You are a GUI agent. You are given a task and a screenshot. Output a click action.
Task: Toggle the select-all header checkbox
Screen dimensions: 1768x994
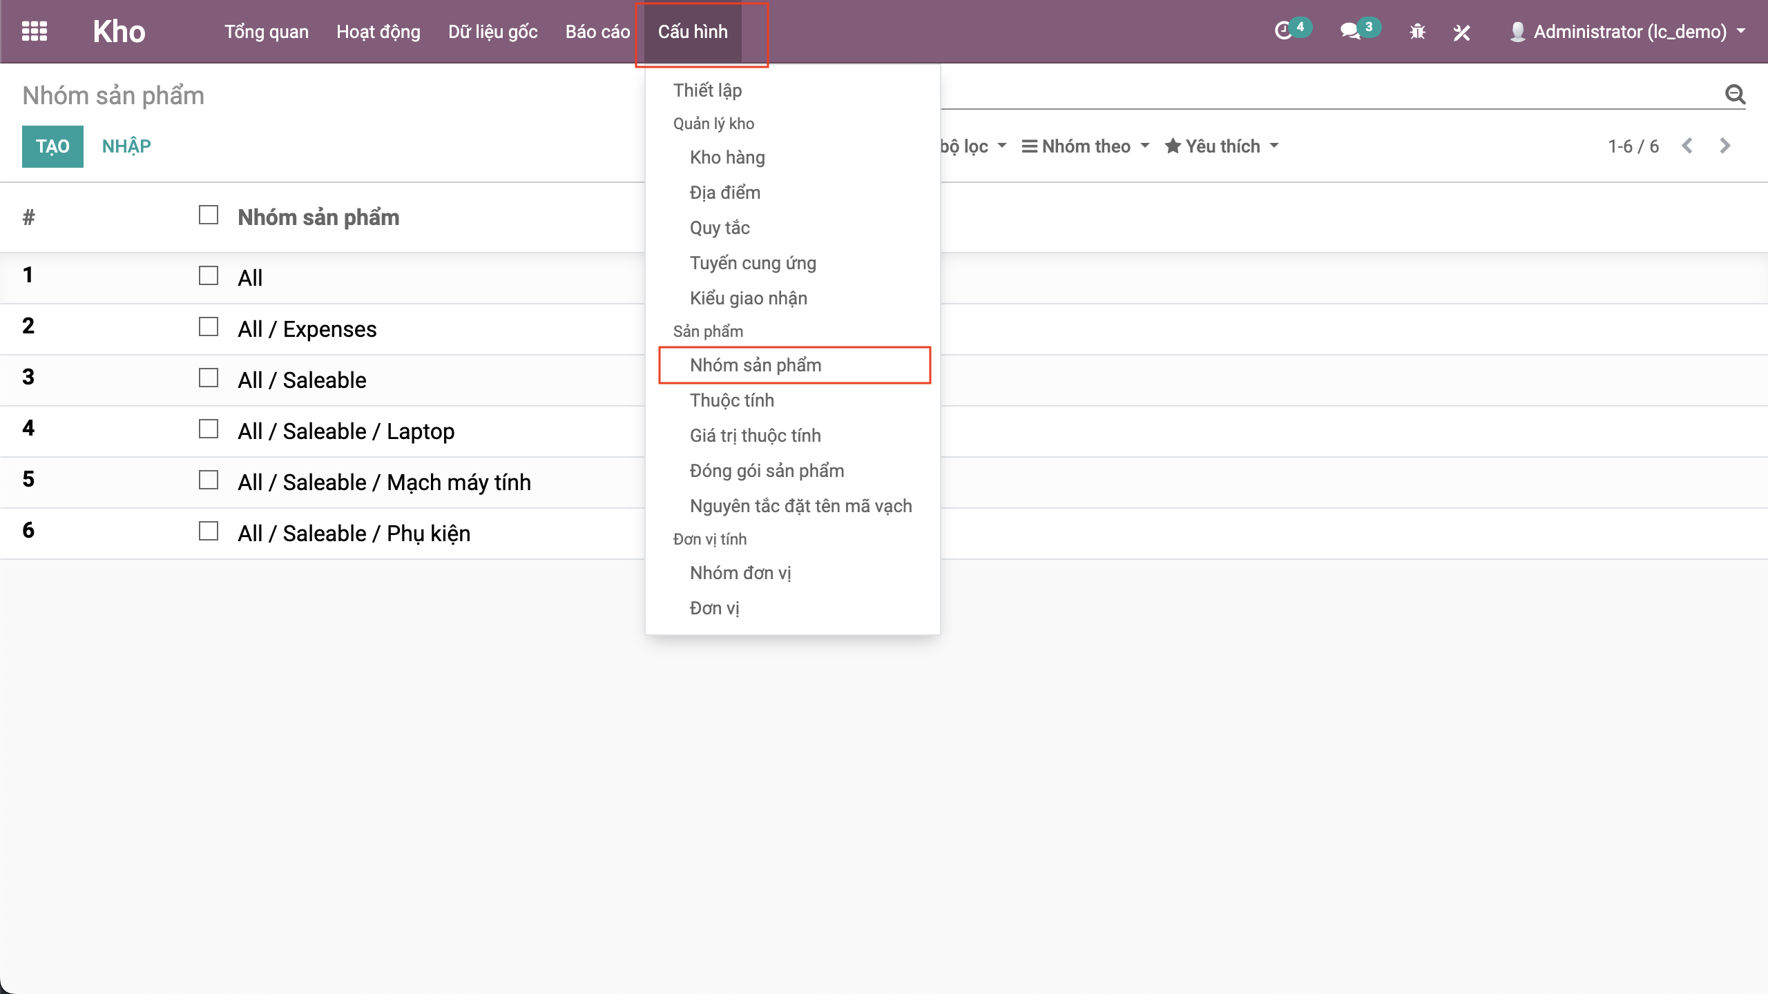pyautogui.click(x=208, y=215)
